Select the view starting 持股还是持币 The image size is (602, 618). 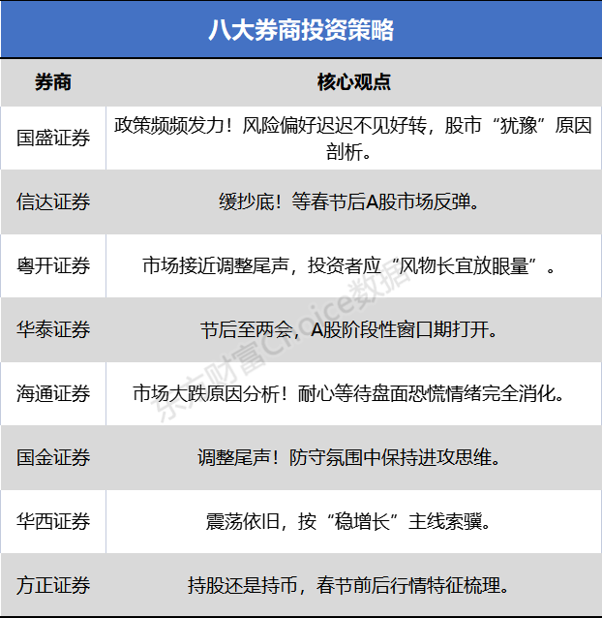348,585
